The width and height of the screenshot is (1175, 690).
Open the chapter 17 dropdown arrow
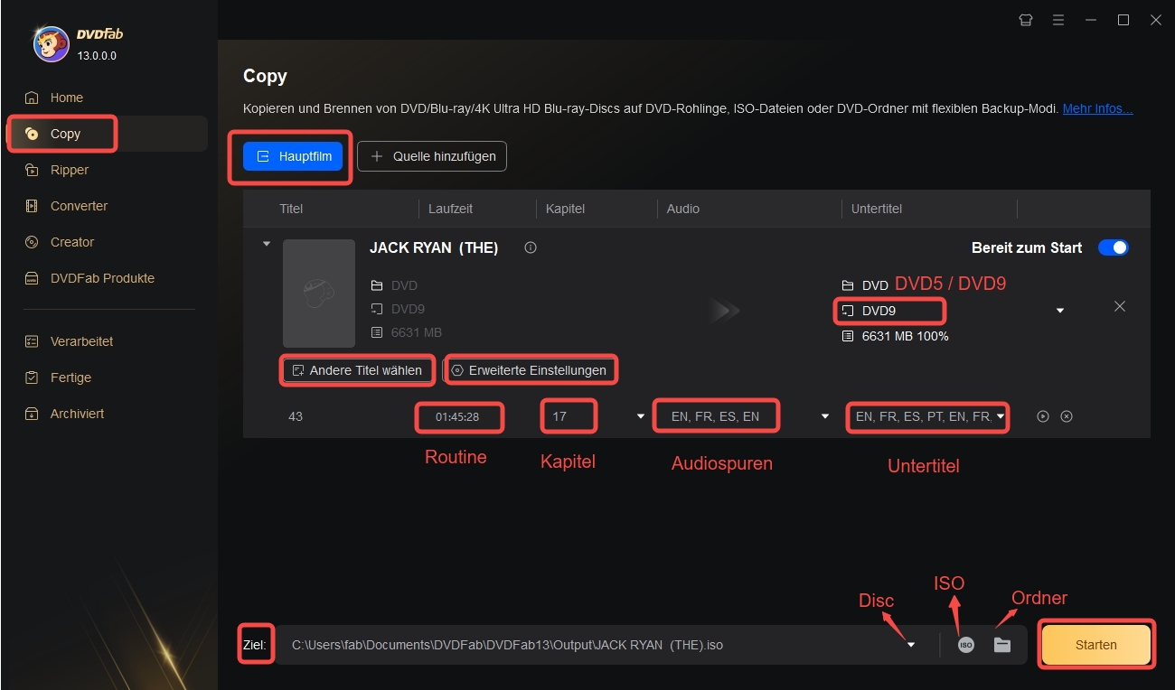(x=641, y=416)
